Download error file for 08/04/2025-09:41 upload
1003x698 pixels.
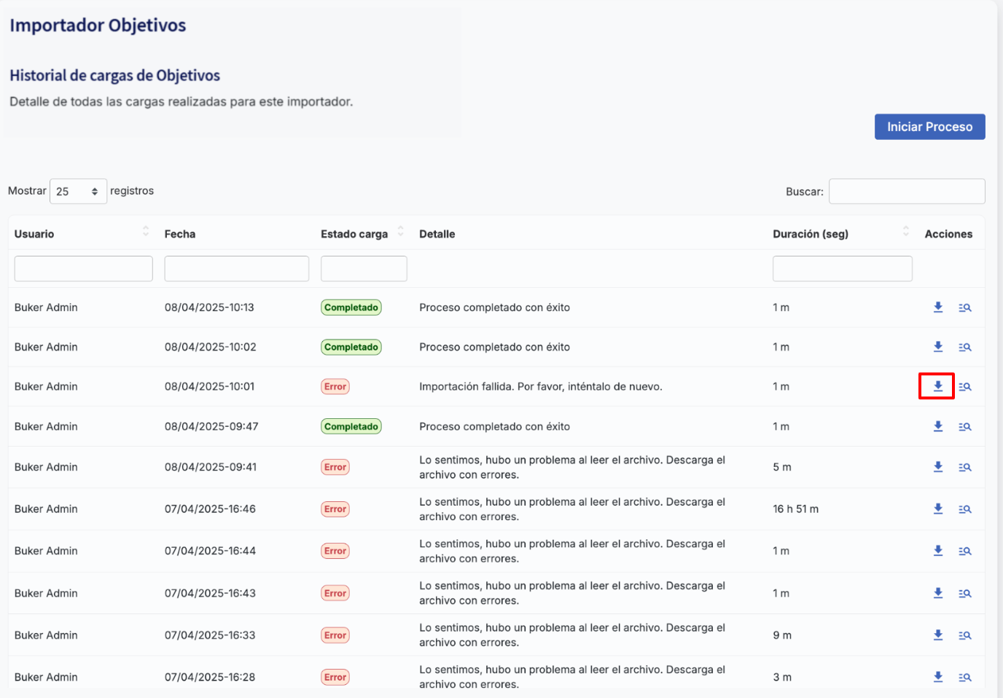pos(938,467)
